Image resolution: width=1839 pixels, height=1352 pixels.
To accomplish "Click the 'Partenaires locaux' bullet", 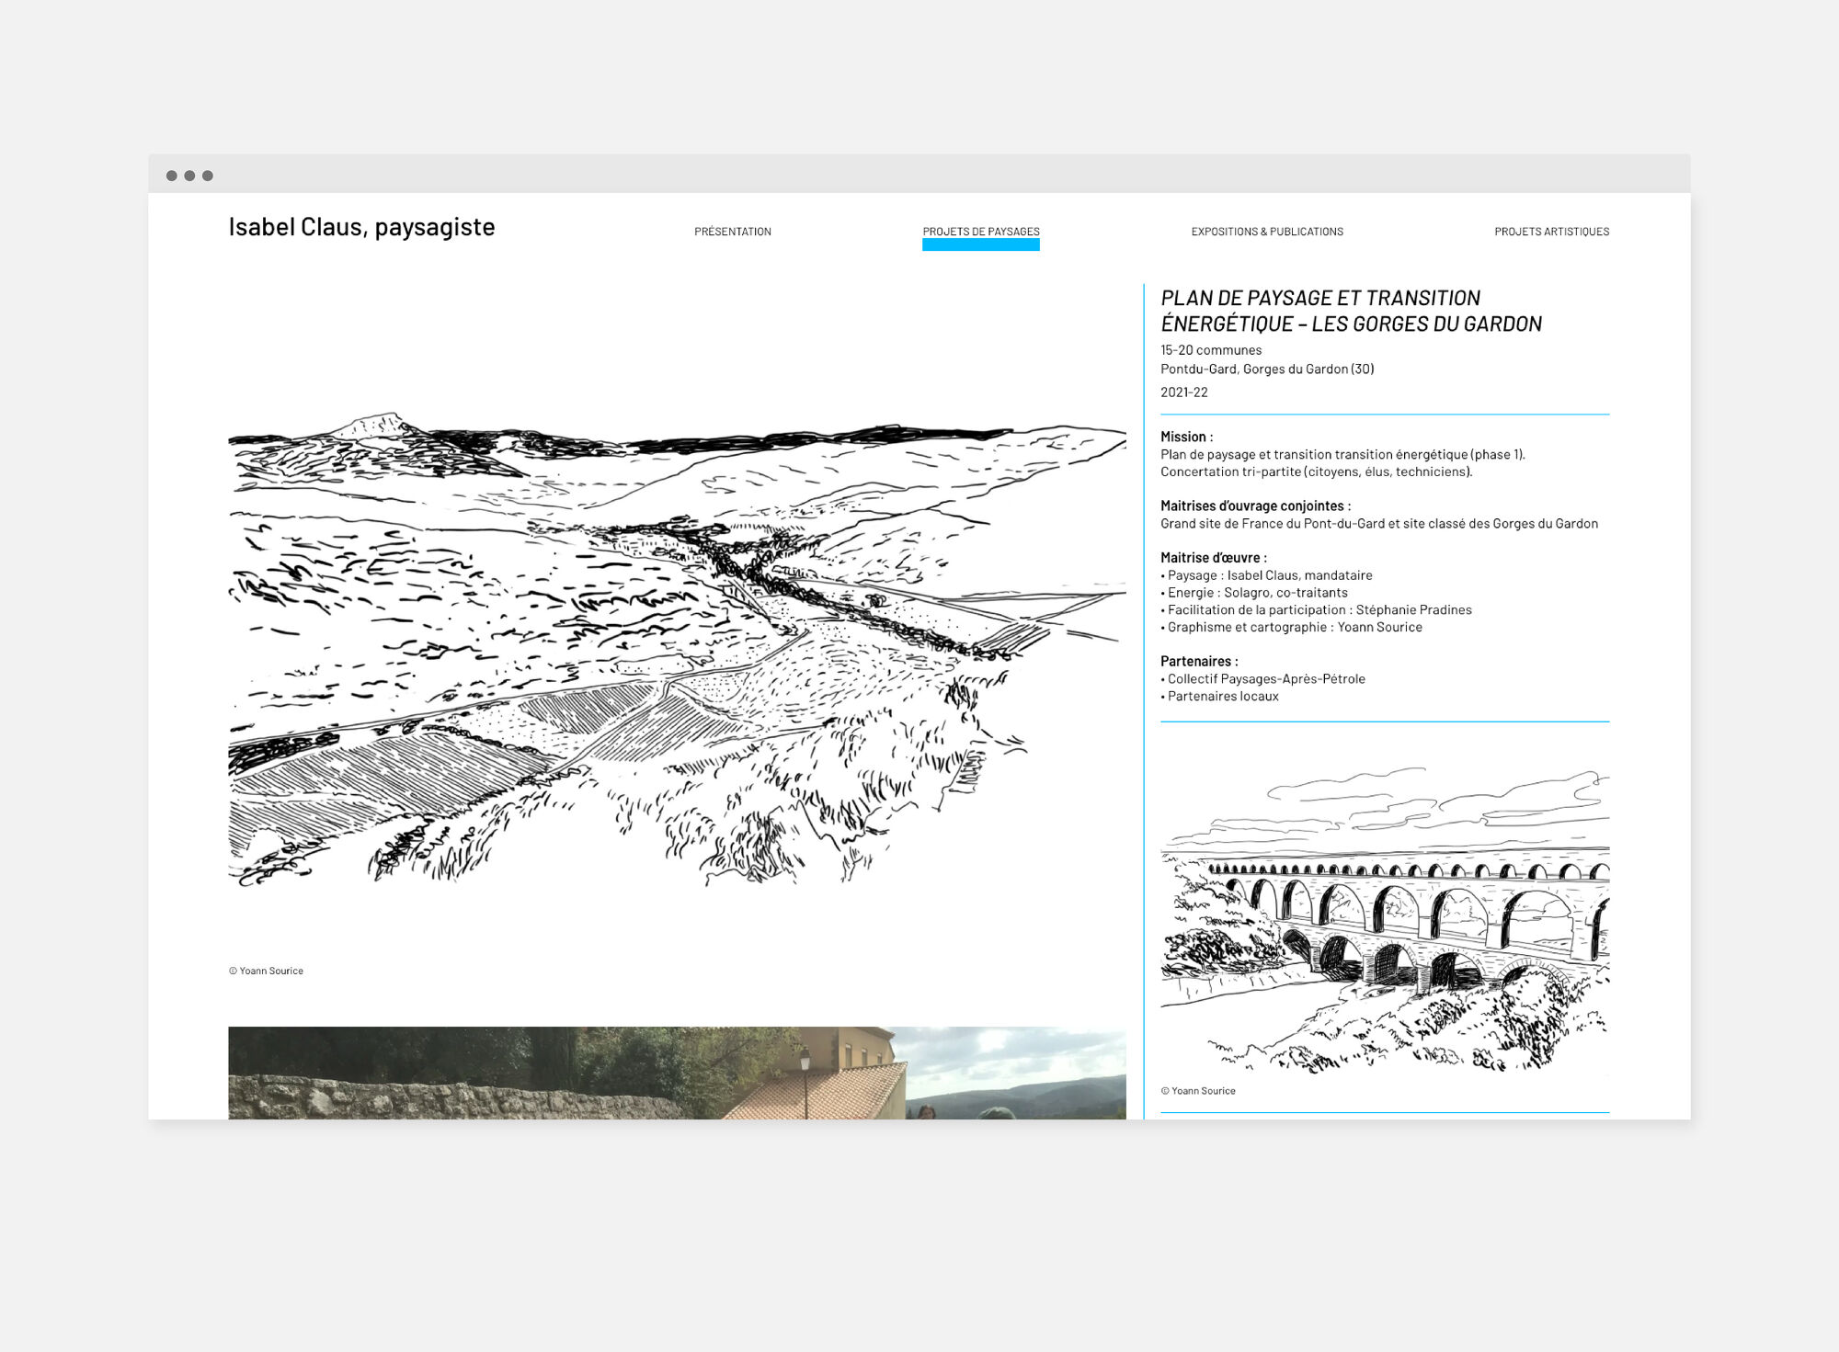I will click(1219, 697).
